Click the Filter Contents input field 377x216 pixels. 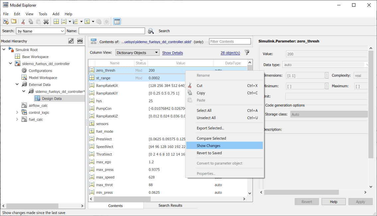point(230,41)
